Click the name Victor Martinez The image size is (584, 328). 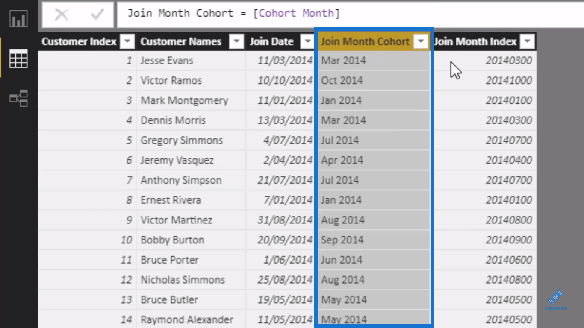(x=177, y=220)
